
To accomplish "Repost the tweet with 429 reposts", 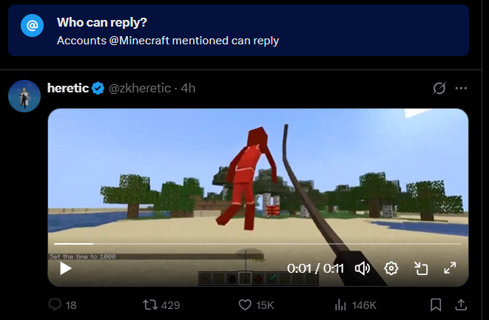I will (161, 304).
